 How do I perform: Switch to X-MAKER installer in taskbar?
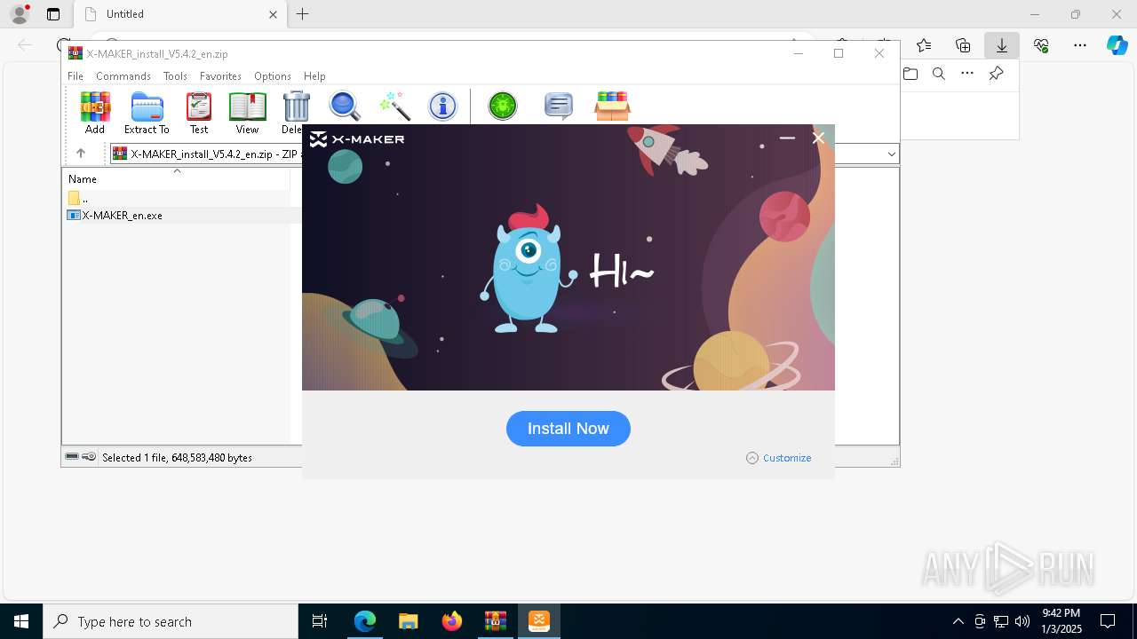click(x=538, y=621)
